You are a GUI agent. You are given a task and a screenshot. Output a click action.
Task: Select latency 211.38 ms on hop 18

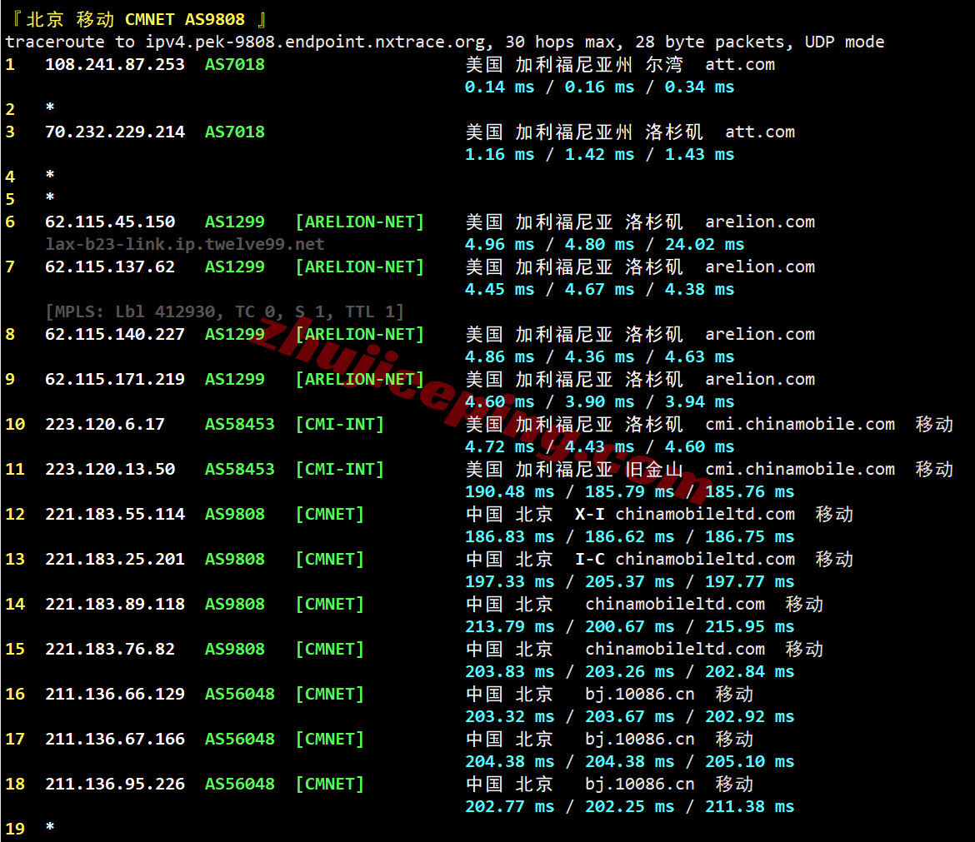click(749, 806)
